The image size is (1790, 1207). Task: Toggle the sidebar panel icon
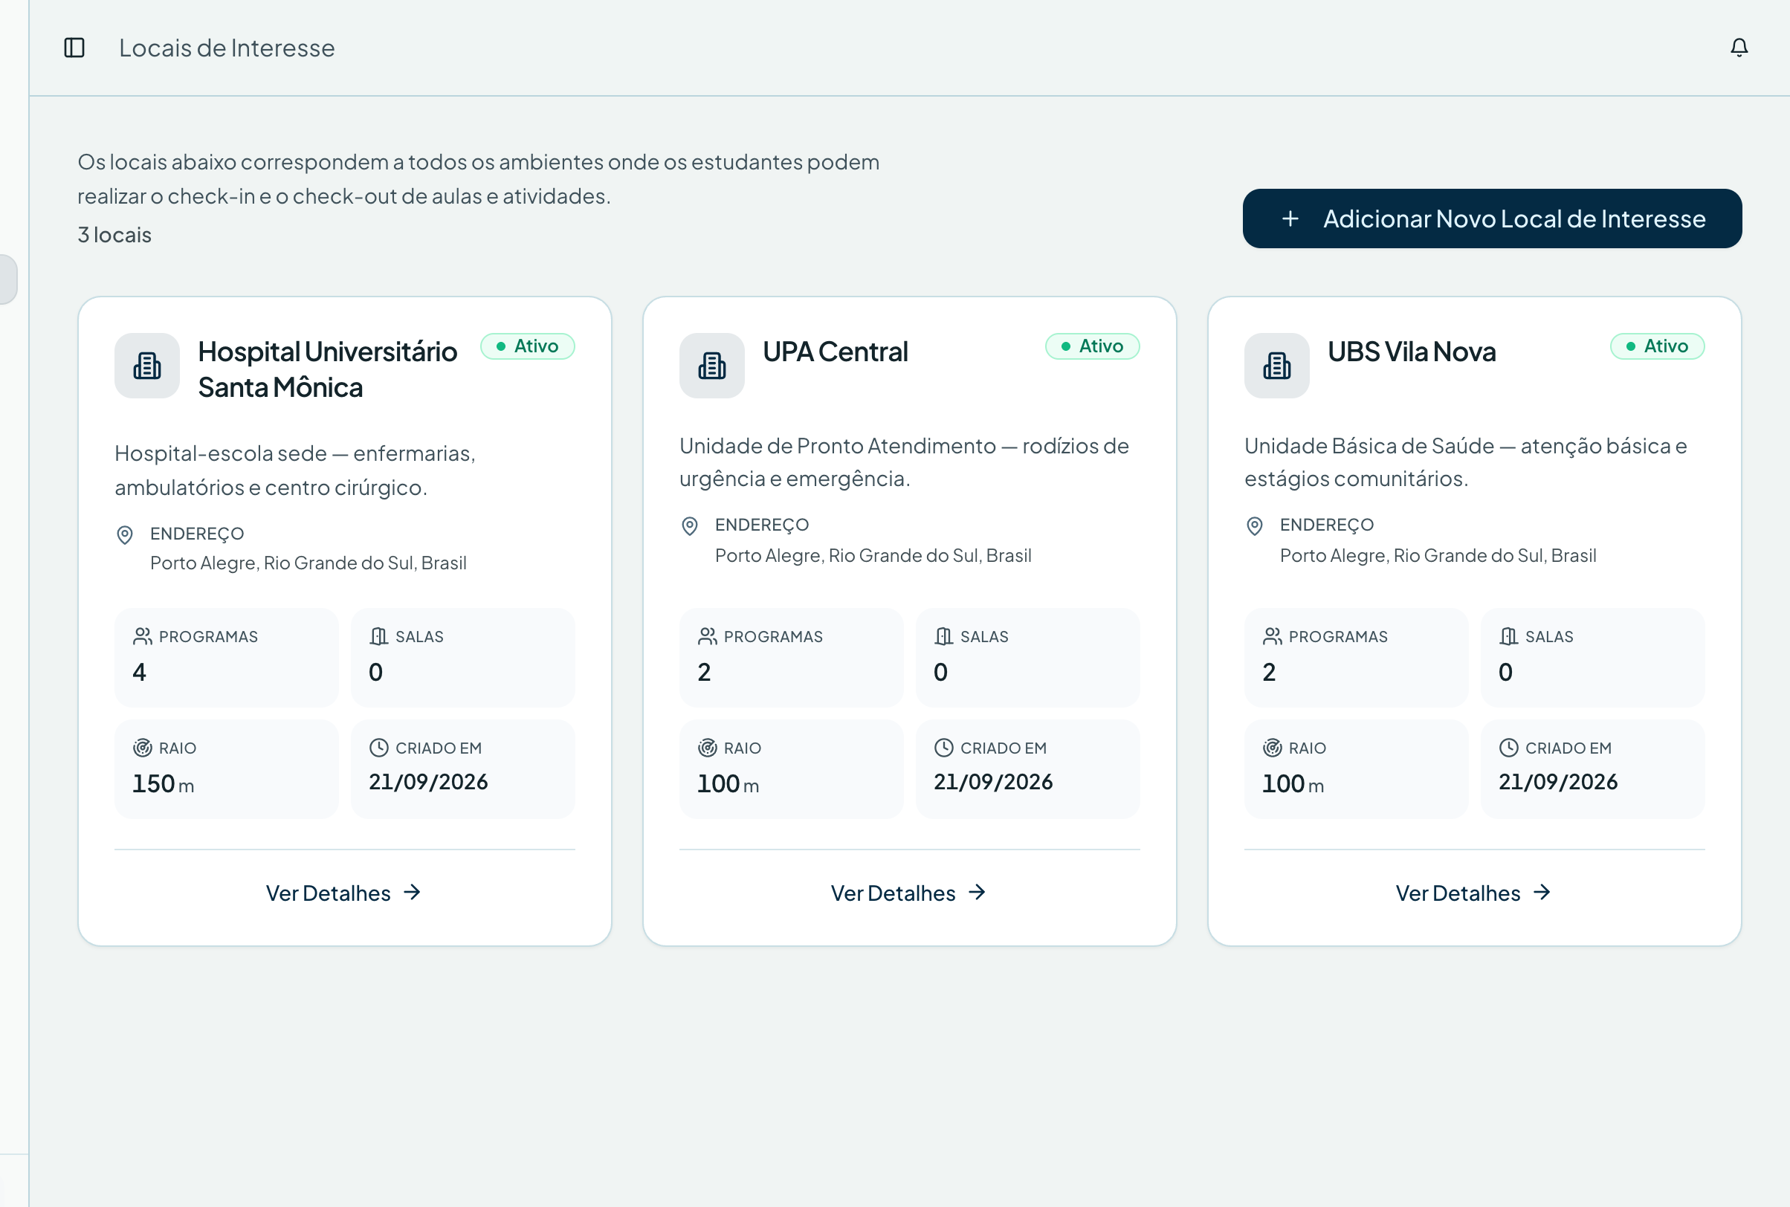coord(74,48)
